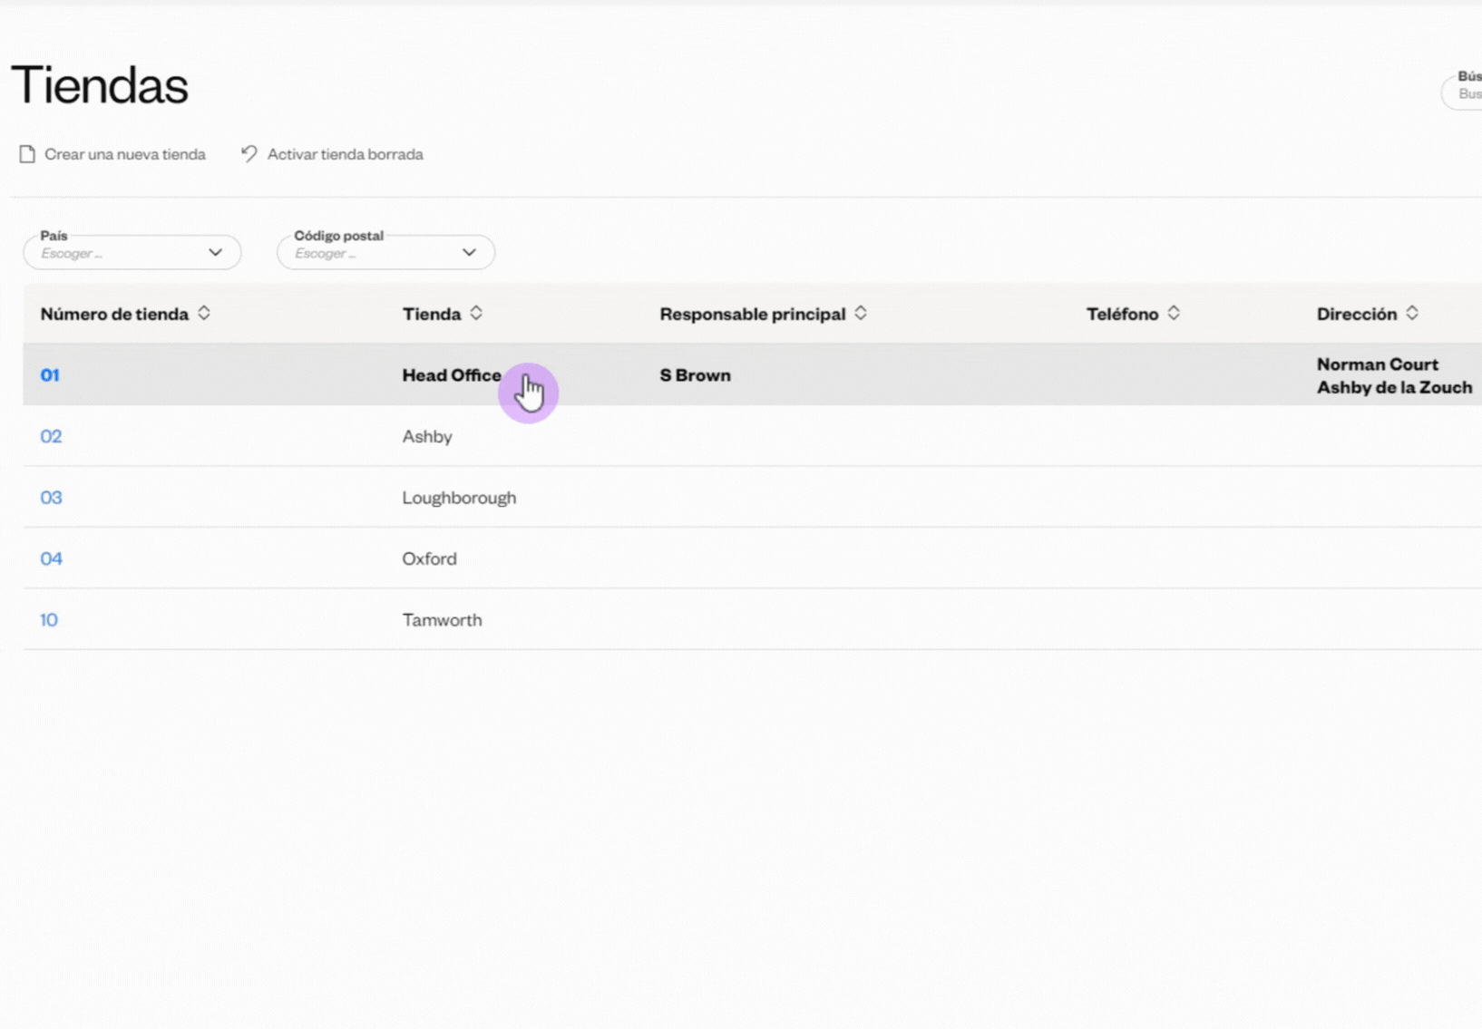Image resolution: width=1482 pixels, height=1029 pixels.
Task: Sort by Responsable principal arrows
Action: [x=861, y=314]
